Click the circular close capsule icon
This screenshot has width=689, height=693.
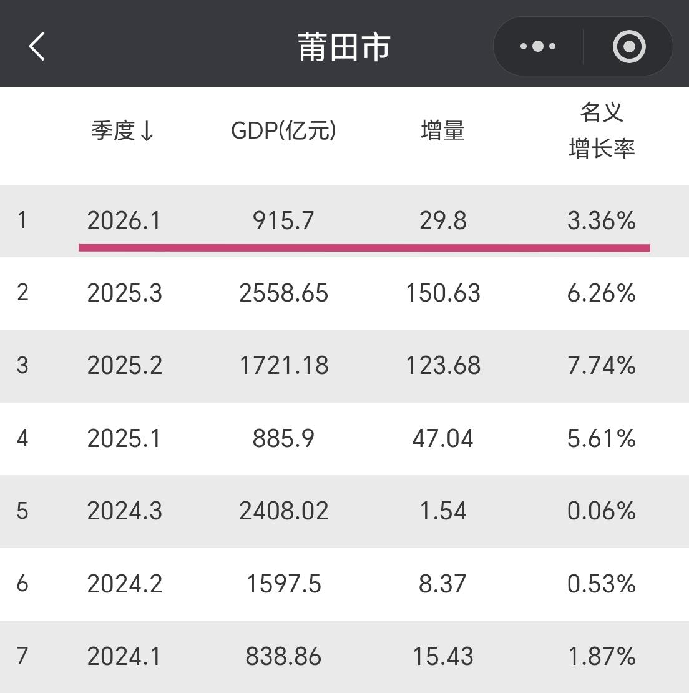pyautogui.click(x=628, y=46)
